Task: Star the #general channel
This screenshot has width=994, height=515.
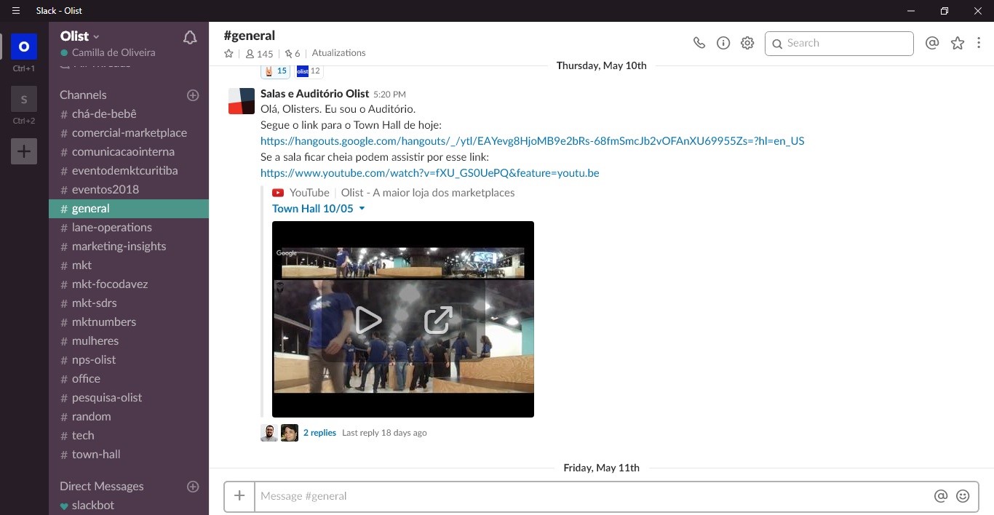Action: tap(229, 54)
